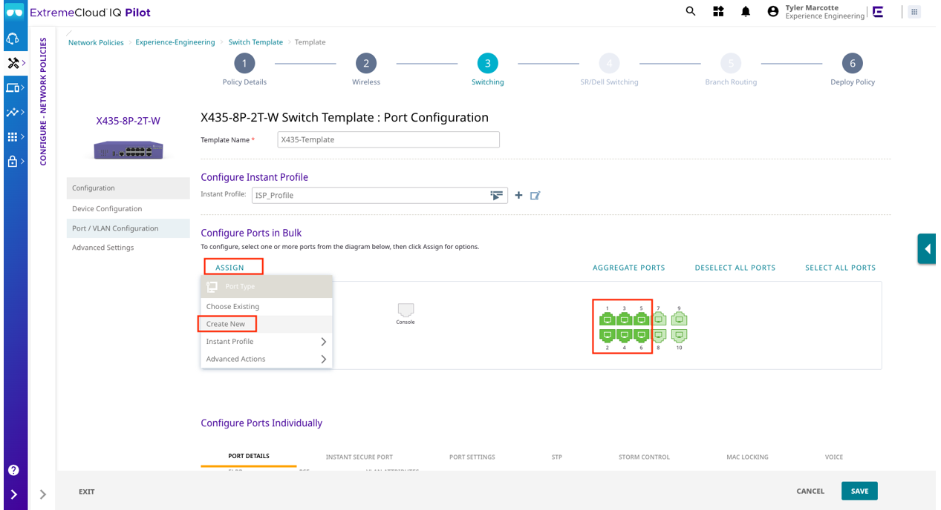Open the Instant Profile selector list icon
The image size is (941, 510).
(496, 195)
